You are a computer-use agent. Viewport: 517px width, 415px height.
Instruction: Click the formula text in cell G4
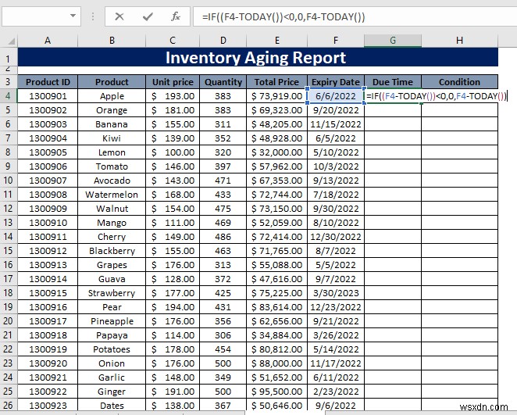436,96
